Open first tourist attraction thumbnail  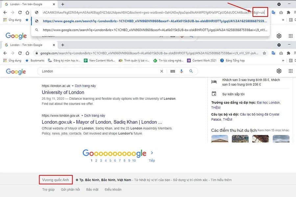point(220,139)
